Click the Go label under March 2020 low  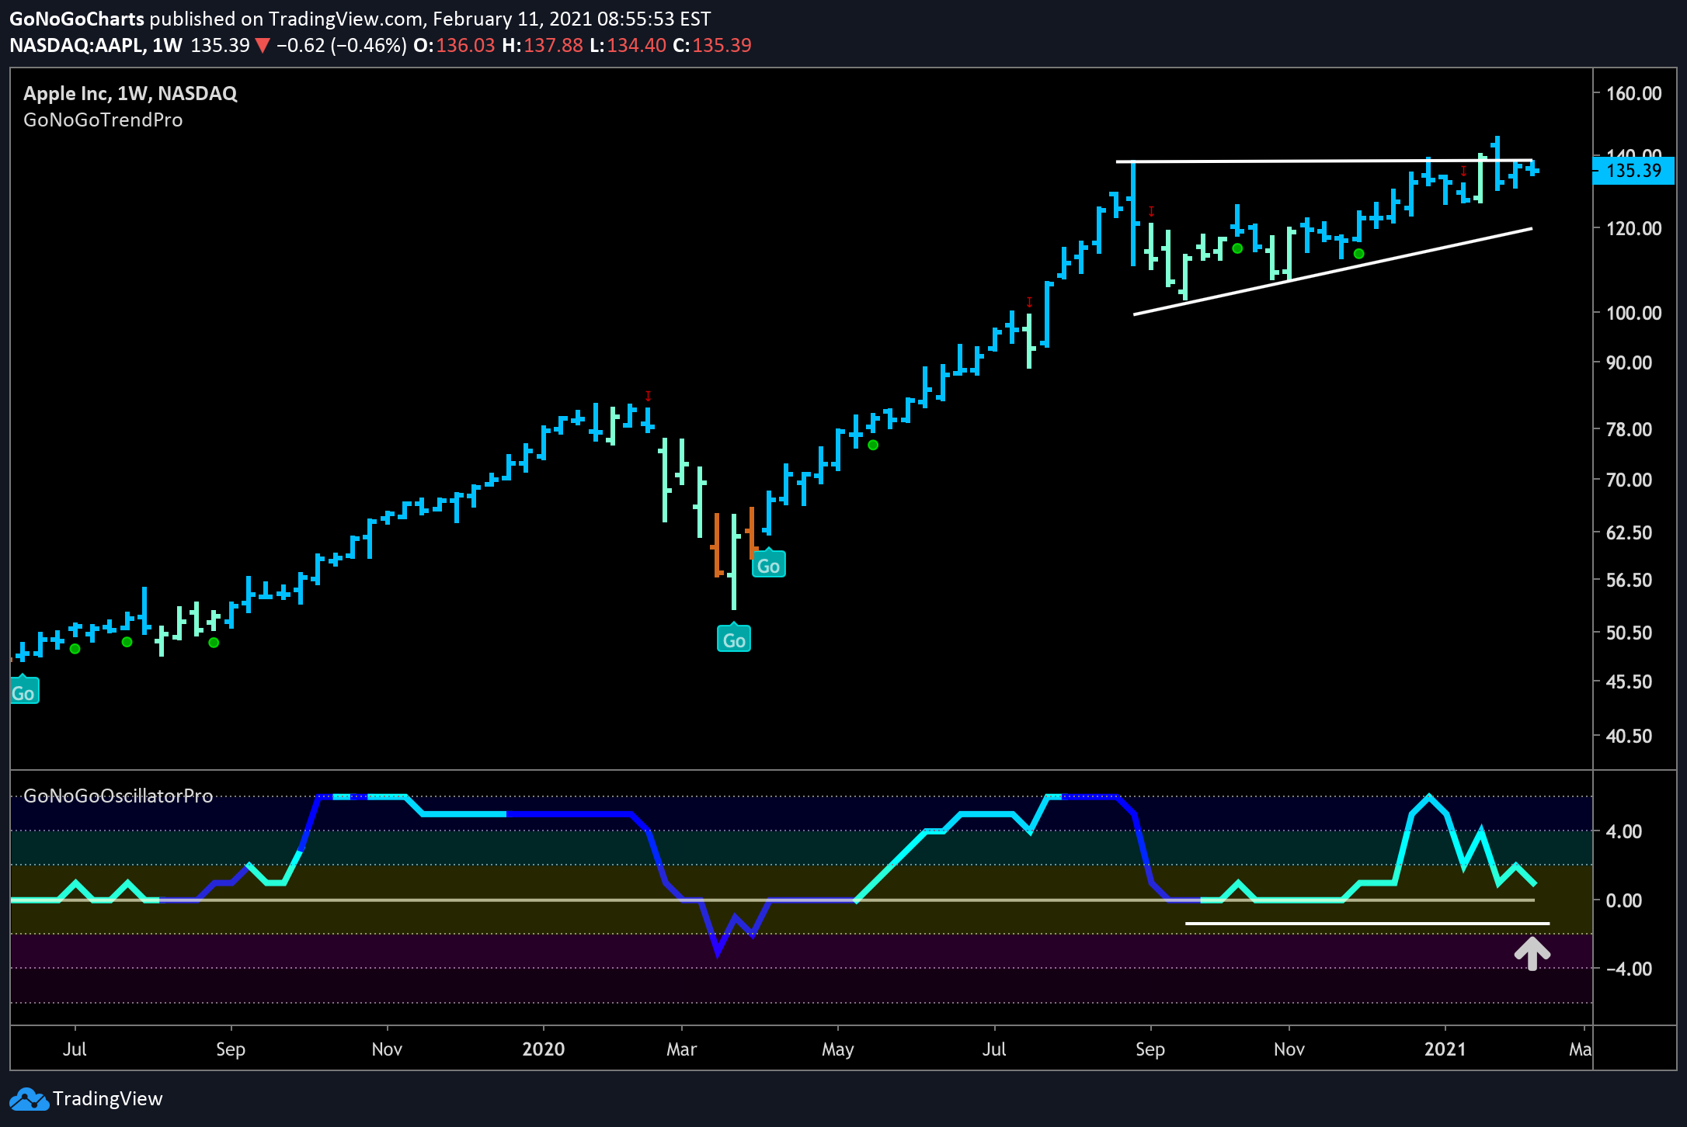click(x=734, y=639)
